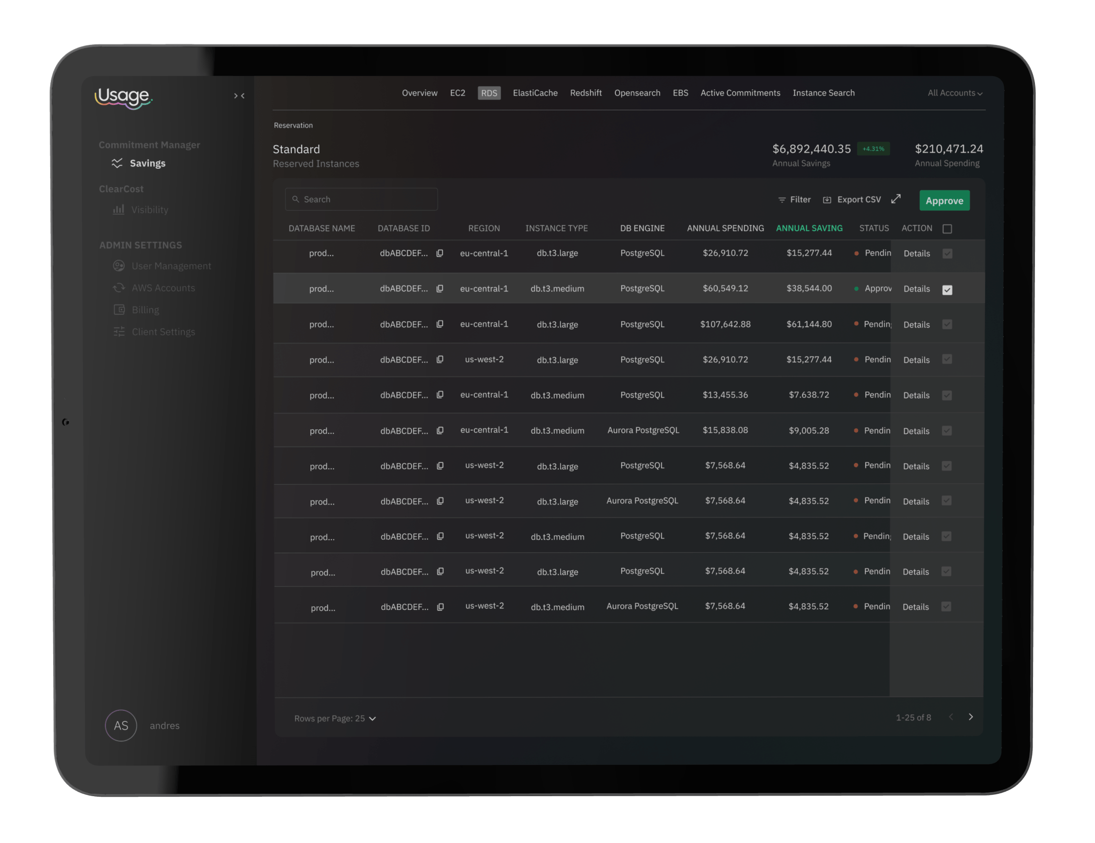This screenshot has width=1095, height=843.
Task: Expand table with the diagonal arrows icon
Action: (896, 199)
